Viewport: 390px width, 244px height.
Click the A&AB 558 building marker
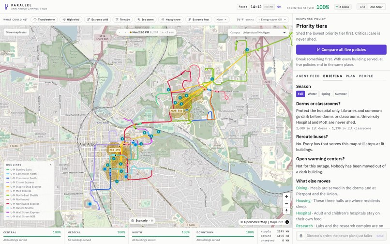176,110
